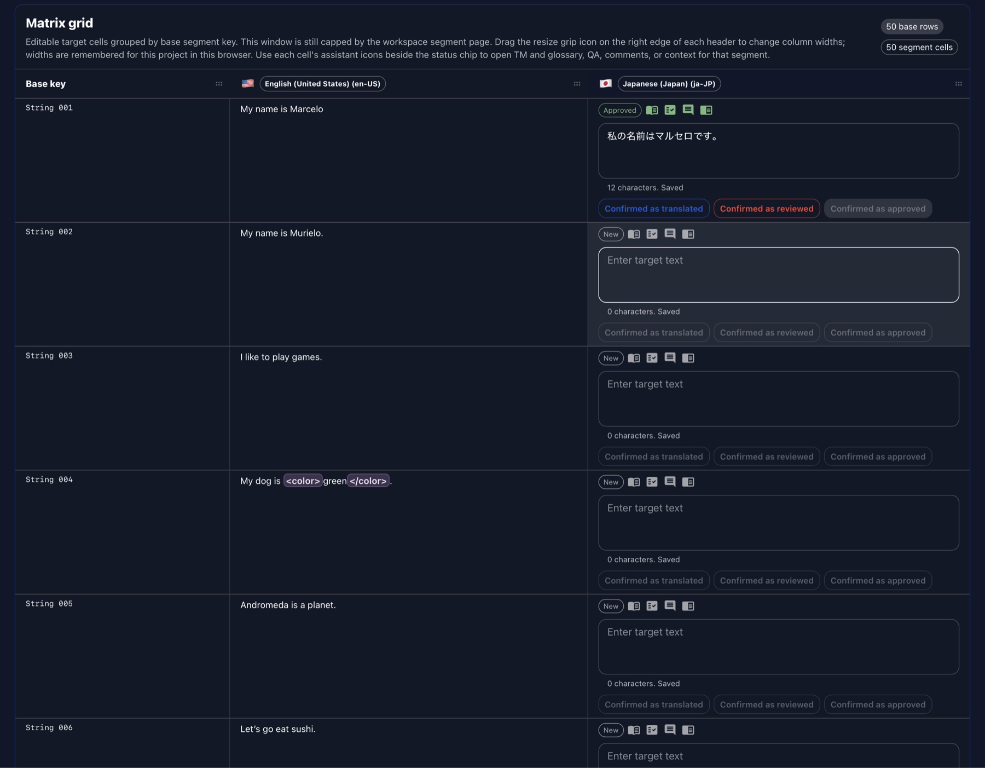Focus the target text field for String 003
Viewport: 985px width, 768px height.
(778, 399)
